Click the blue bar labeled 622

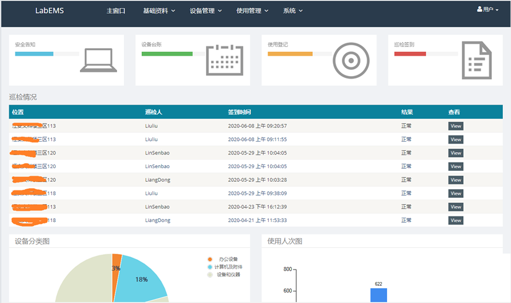tap(378, 296)
